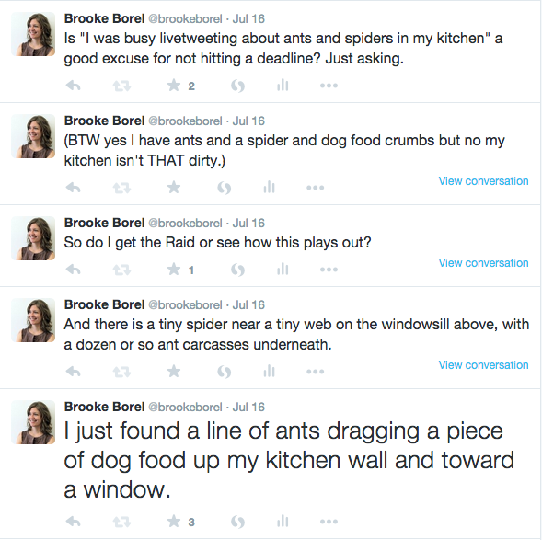Open analytics bars on the deadline excuse tweet
This screenshot has width=542, height=540.
click(x=283, y=85)
